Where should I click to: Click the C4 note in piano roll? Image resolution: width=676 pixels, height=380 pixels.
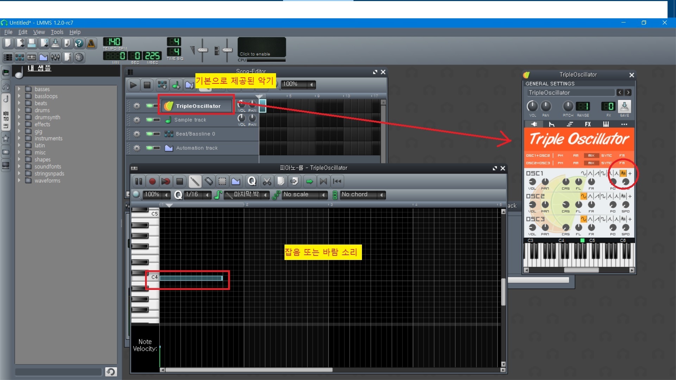click(191, 278)
